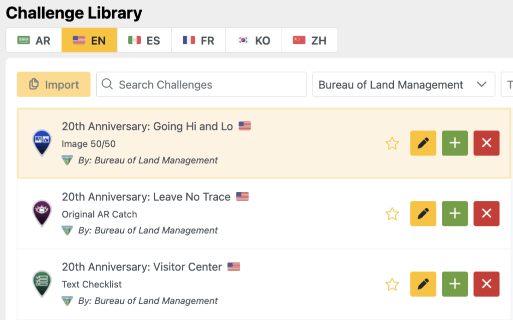513x320 pixels.
Task: Star the Visitor Center challenge
Action: click(392, 284)
